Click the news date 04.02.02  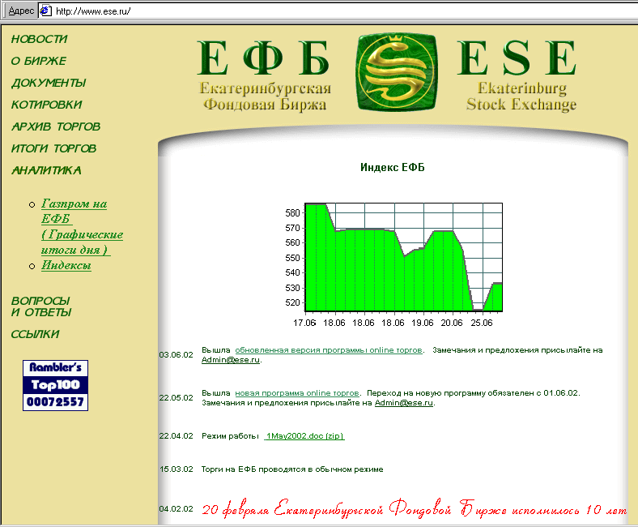click(x=177, y=509)
